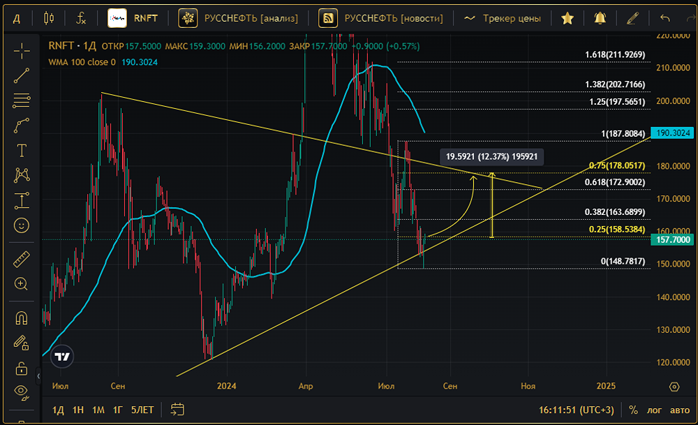
Task: Open chart scale settings gear
Action: [674, 387]
